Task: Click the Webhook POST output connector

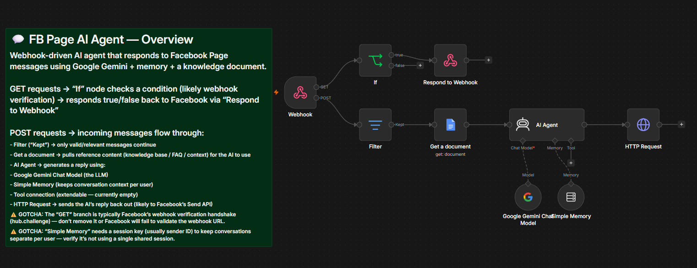Action: pyautogui.click(x=316, y=98)
